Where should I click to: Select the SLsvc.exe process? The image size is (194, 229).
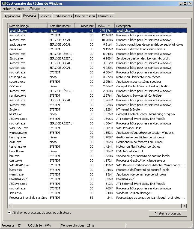coord(97,58)
